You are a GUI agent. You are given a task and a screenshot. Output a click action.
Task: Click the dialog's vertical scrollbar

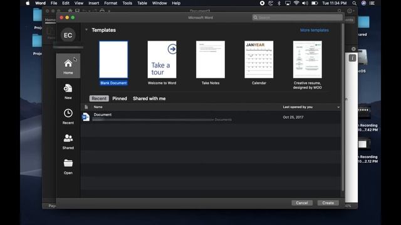tap(343, 107)
